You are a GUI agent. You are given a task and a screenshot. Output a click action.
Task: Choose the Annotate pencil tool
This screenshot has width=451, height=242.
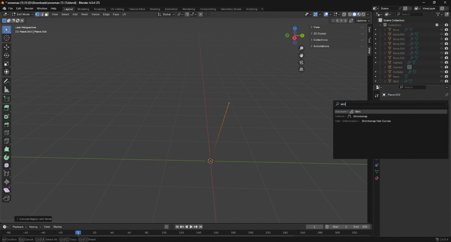pyautogui.click(x=7, y=81)
